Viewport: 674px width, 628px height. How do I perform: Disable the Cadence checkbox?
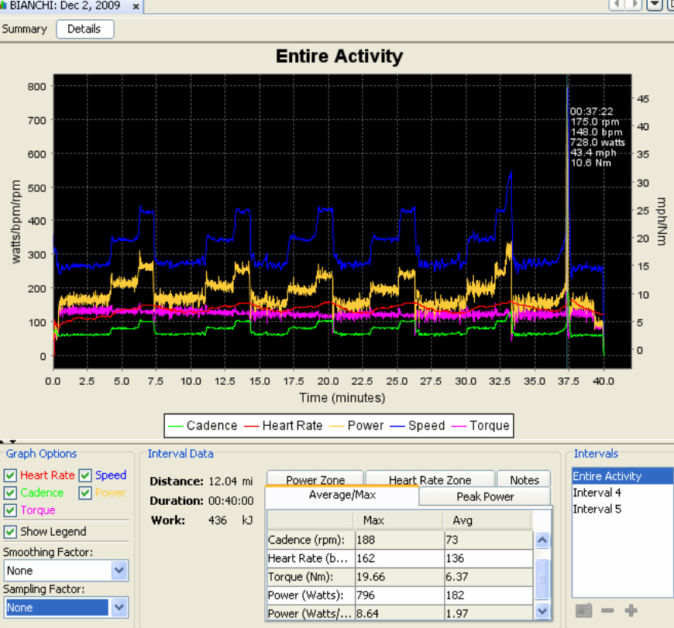[x=10, y=492]
